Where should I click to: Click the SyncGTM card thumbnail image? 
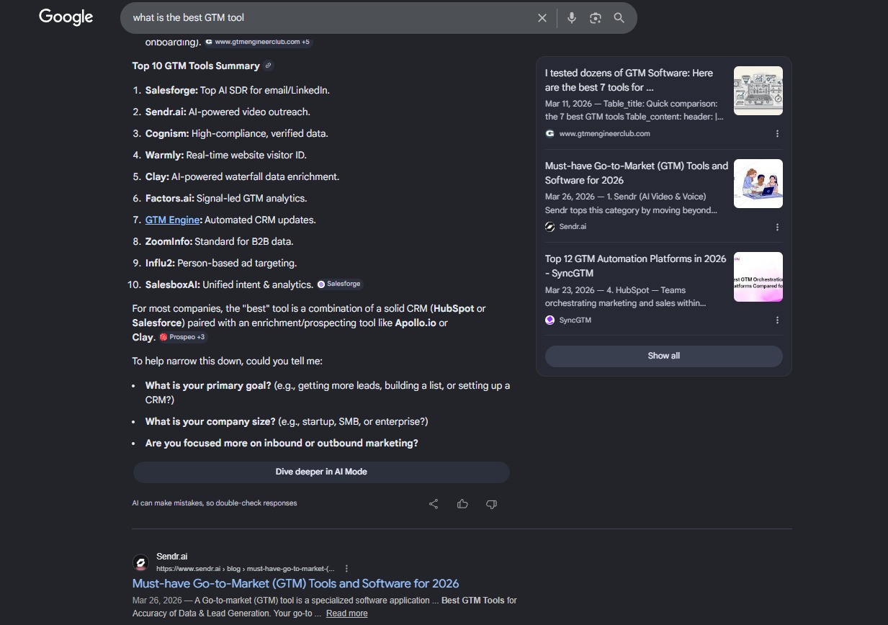[x=758, y=276]
